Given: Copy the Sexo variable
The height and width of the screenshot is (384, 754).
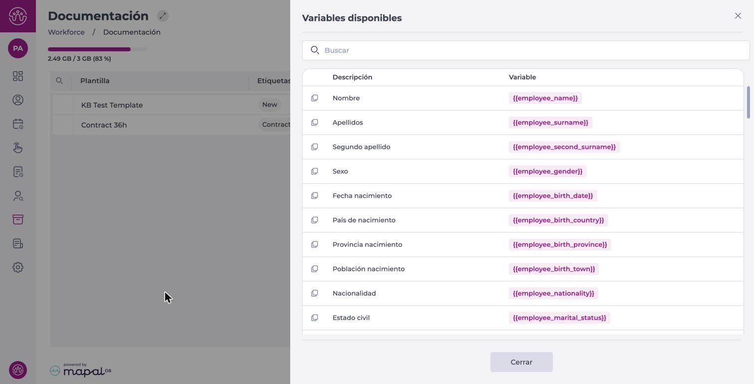Looking at the screenshot, I should click(315, 171).
